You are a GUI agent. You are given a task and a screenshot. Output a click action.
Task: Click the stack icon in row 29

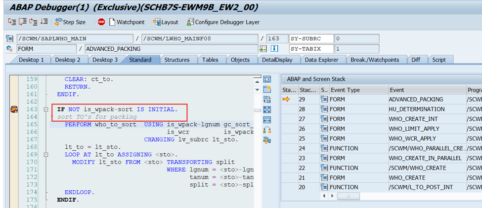point(324,99)
